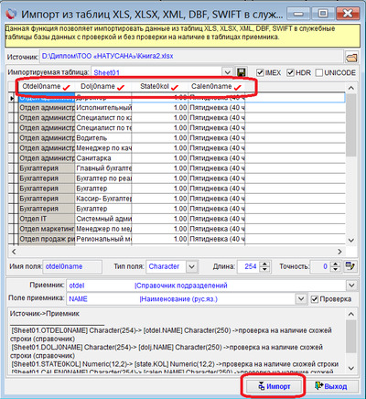Expand the Импортируемая таблица dropdown
The image size is (366, 399).
228,72
